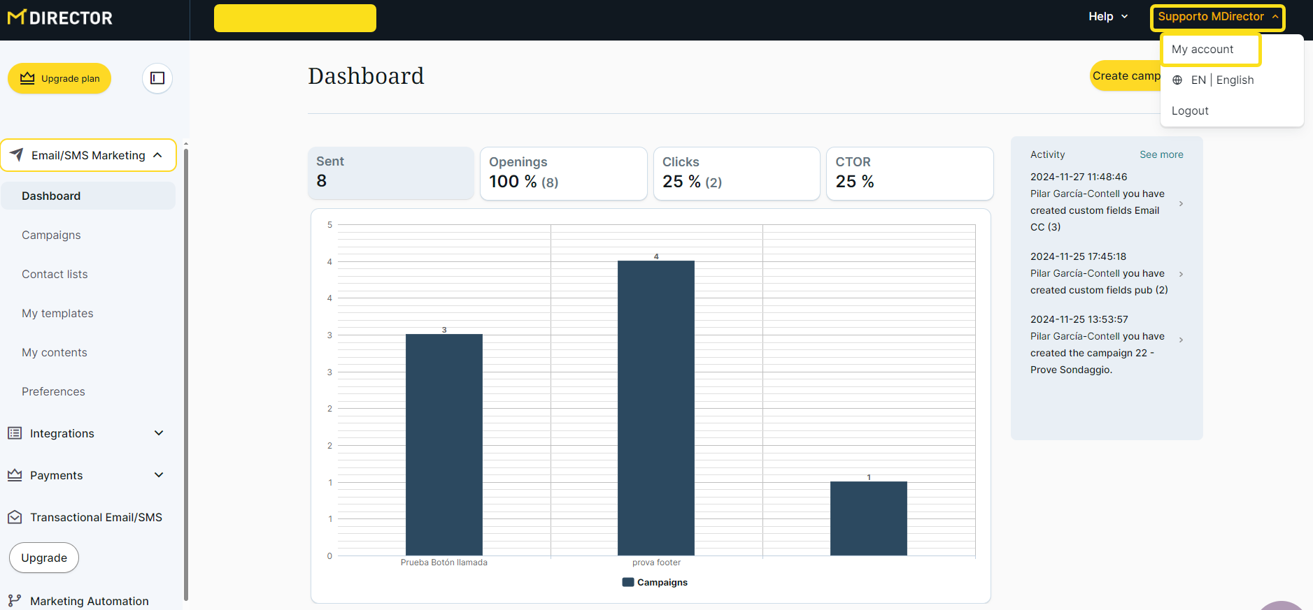
Task: Open the custom fields Email CC activity arrow
Action: pos(1181,203)
